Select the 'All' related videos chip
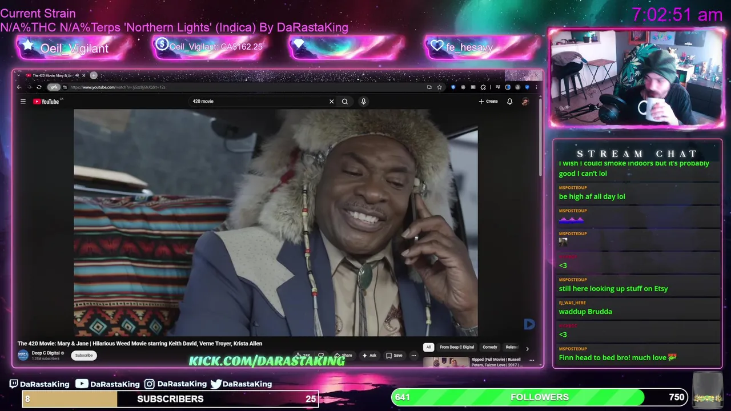This screenshot has height=411, width=731. point(428,347)
